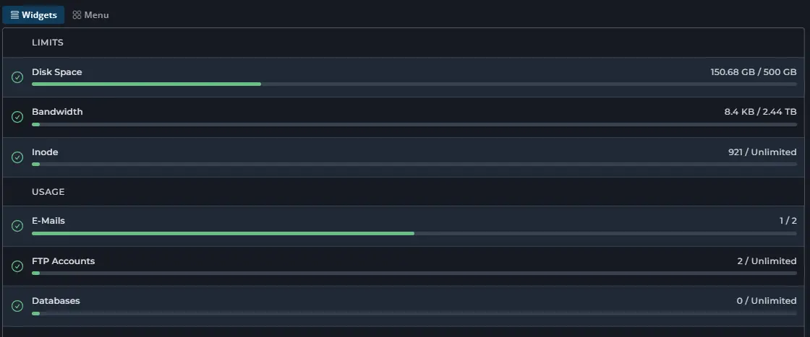Screen dimensions: 810x337
Task: Click the Disk Space label
Action: [x=56, y=72]
